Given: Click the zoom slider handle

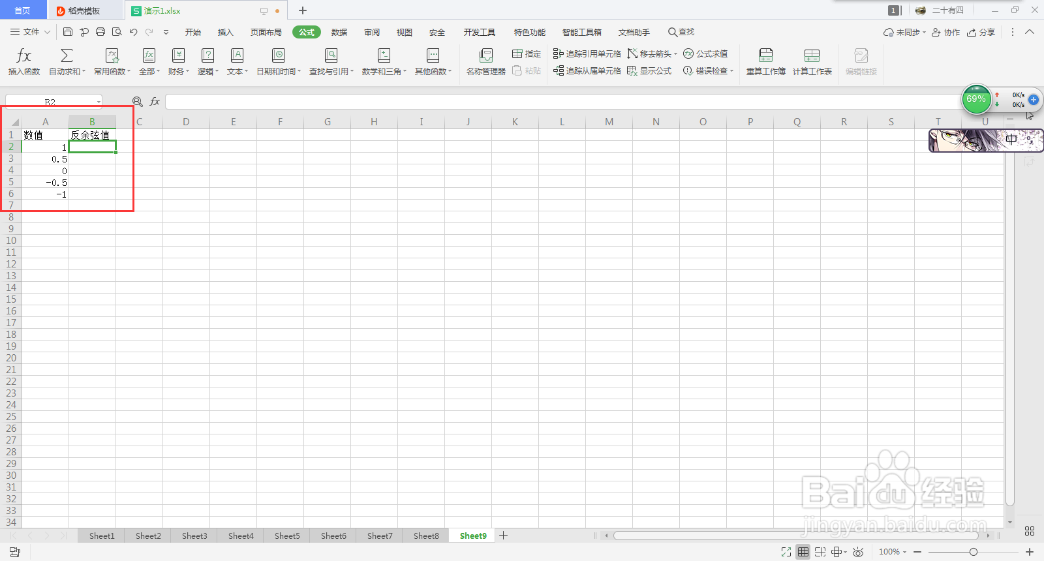Looking at the screenshot, I should tap(974, 552).
